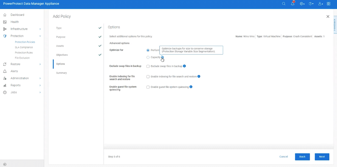
Task: Check Enable indexing for file search and restore
Action: (x=148, y=76)
